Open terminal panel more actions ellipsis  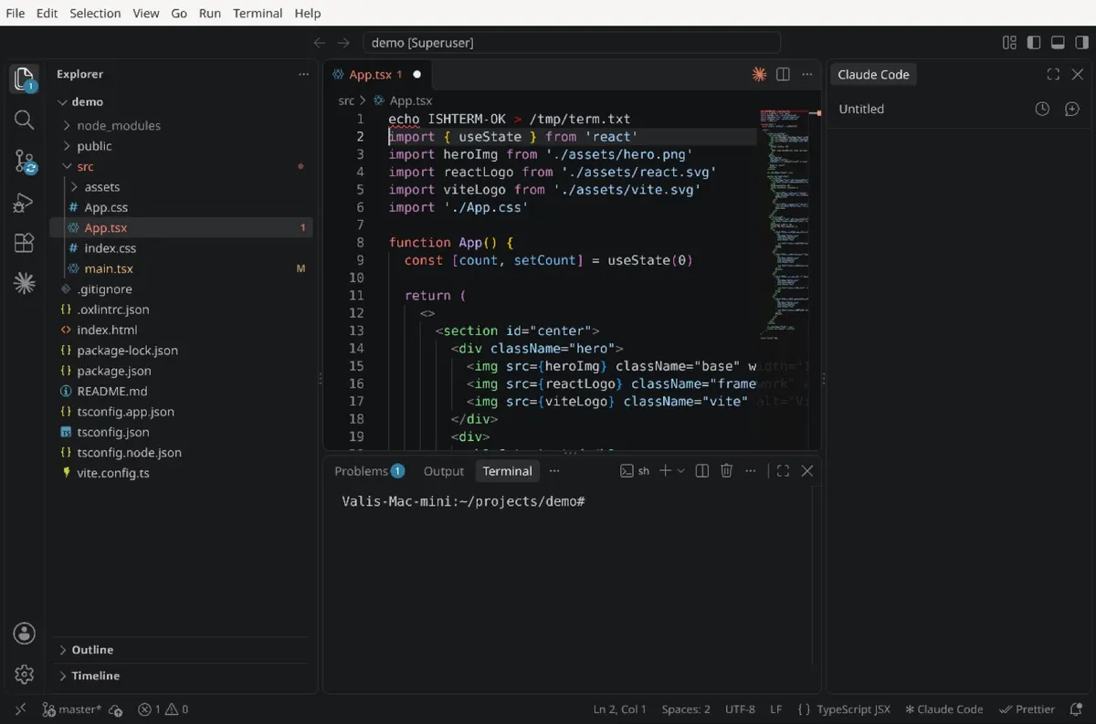click(751, 471)
